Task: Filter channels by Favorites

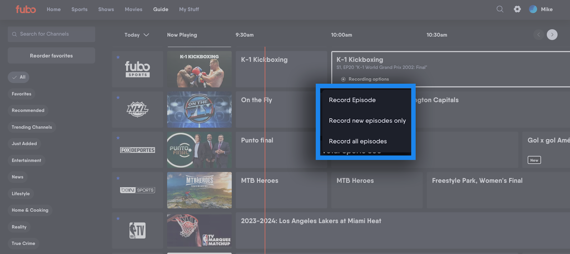Action: coord(21,94)
